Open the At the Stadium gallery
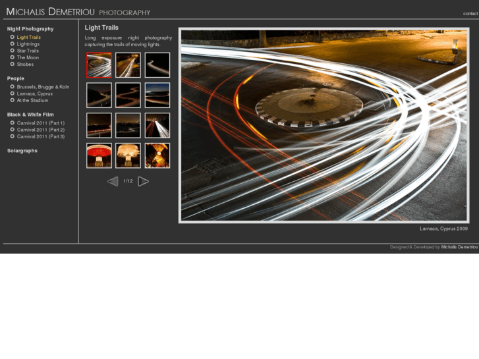The width and height of the screenshot is (479, 359). [x=32, y=101]
